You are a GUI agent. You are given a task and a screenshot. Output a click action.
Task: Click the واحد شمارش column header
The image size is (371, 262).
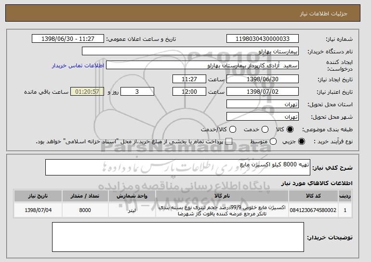click(132, 196)
